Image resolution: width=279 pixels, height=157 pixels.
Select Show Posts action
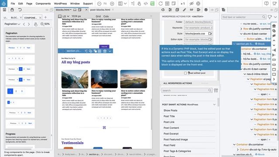[170, 110]
